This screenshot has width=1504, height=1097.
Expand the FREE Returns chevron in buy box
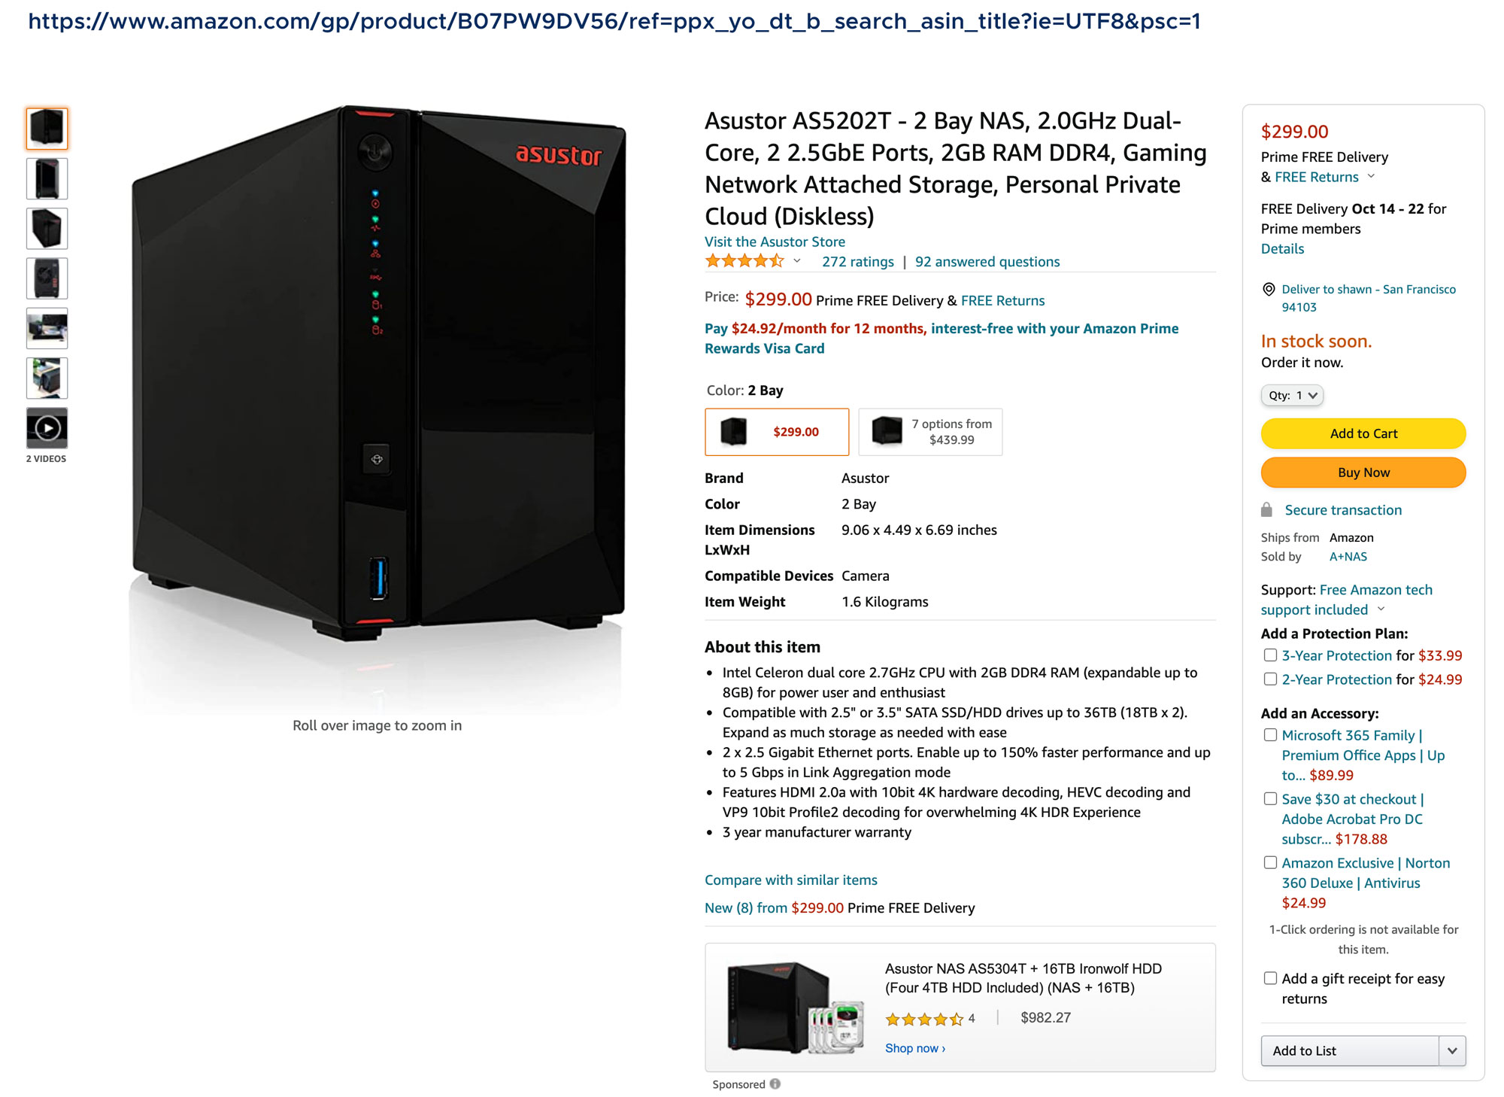[1371, 176]
